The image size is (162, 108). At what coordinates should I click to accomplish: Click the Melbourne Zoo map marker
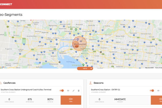click(x=76, y=30)
